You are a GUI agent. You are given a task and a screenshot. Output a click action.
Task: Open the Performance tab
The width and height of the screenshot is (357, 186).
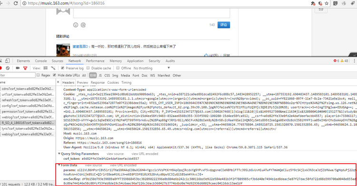95,61
